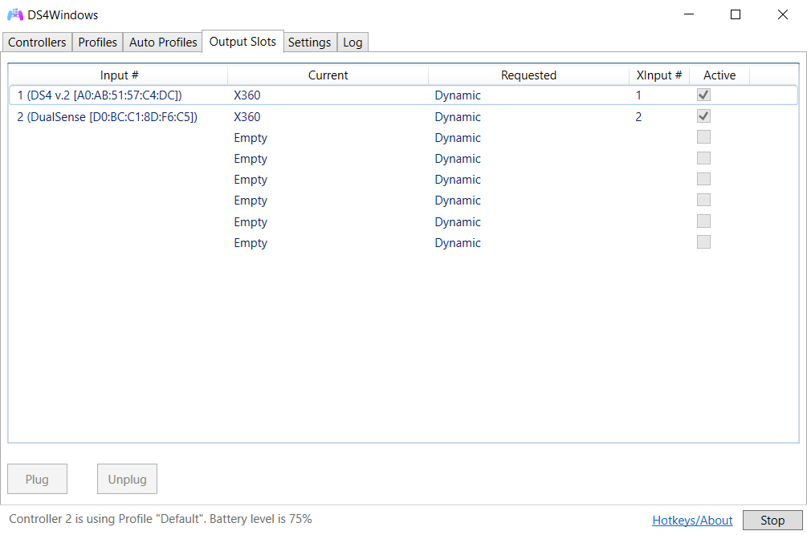This screenshot has height=535, width=807.
Task: Click the Controller 2 battery status text
Action: tap(161, 518)
